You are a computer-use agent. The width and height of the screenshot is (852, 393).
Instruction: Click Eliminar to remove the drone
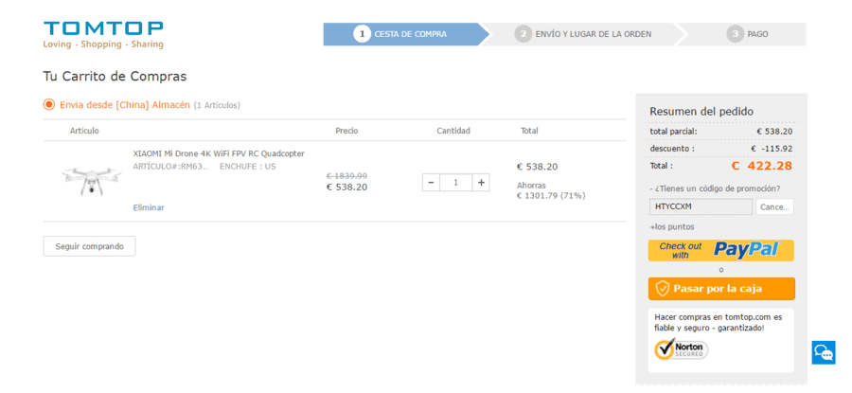149,207
